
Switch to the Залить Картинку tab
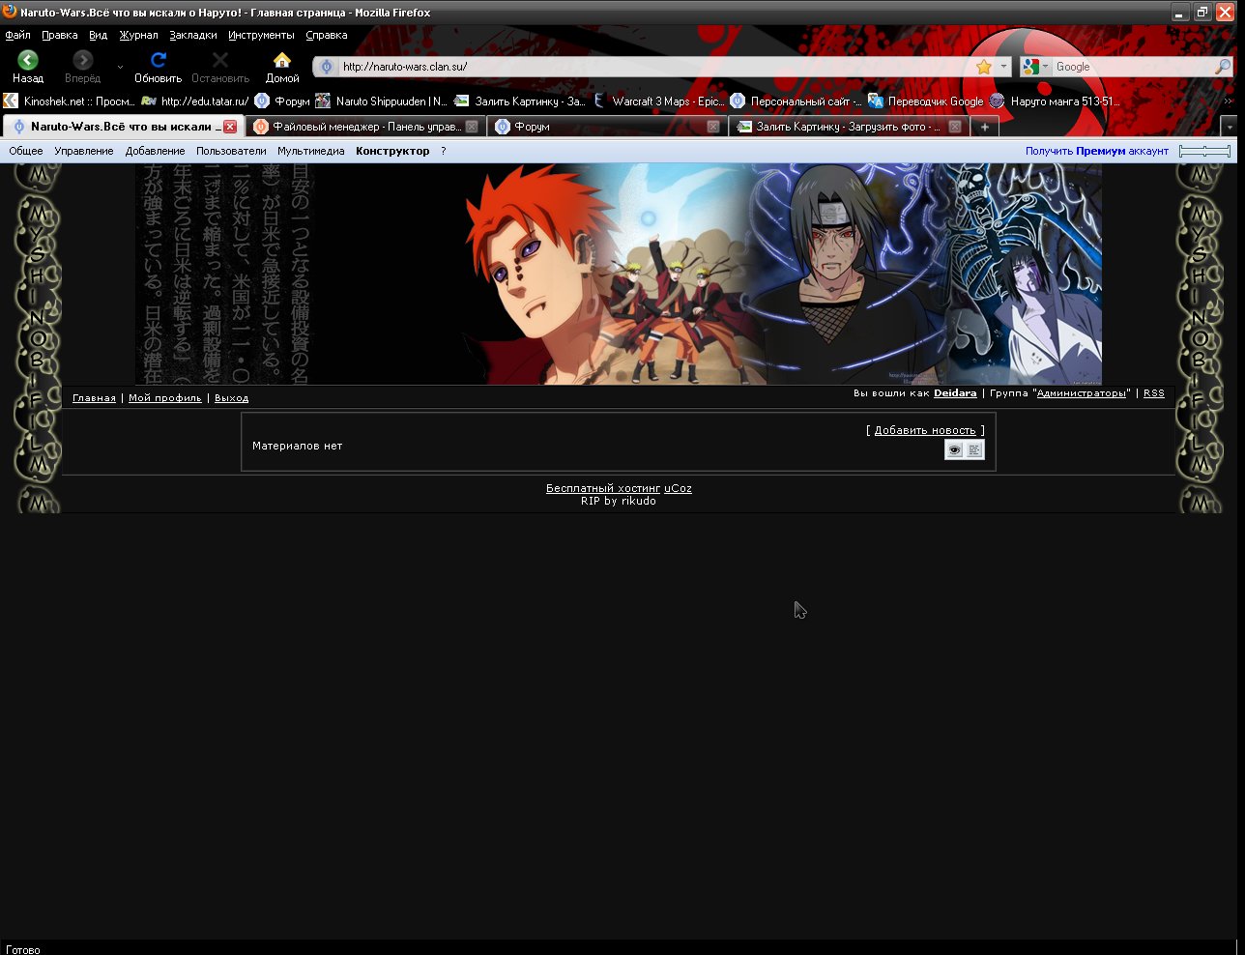(x=848, y=127)
